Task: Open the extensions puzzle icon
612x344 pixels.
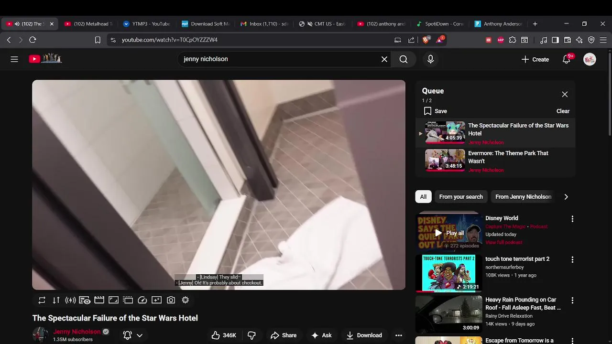Action: coord(513,40)
